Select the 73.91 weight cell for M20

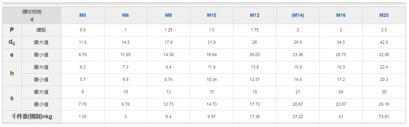click(x=384, y=117)
